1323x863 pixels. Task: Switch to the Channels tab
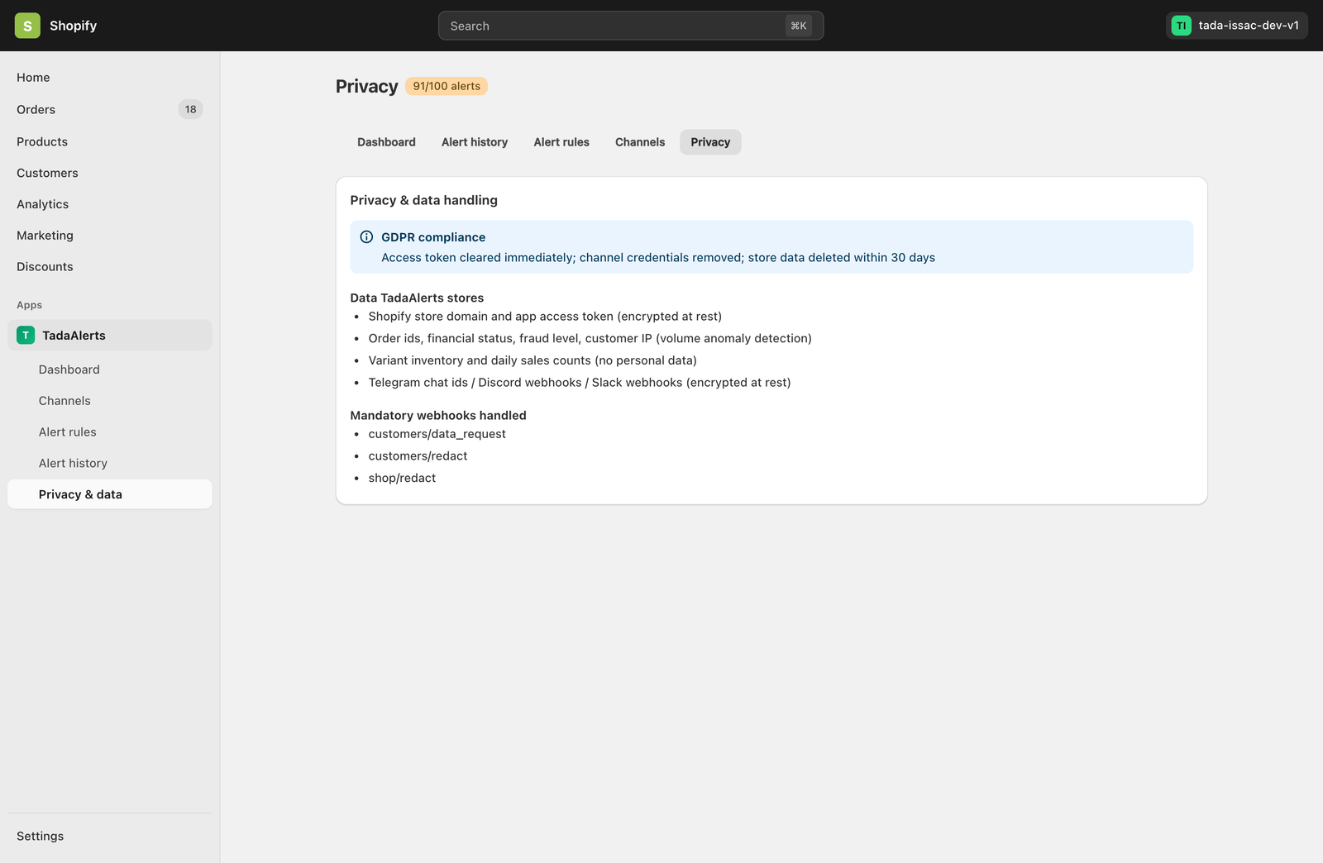(x=640, y=142)
